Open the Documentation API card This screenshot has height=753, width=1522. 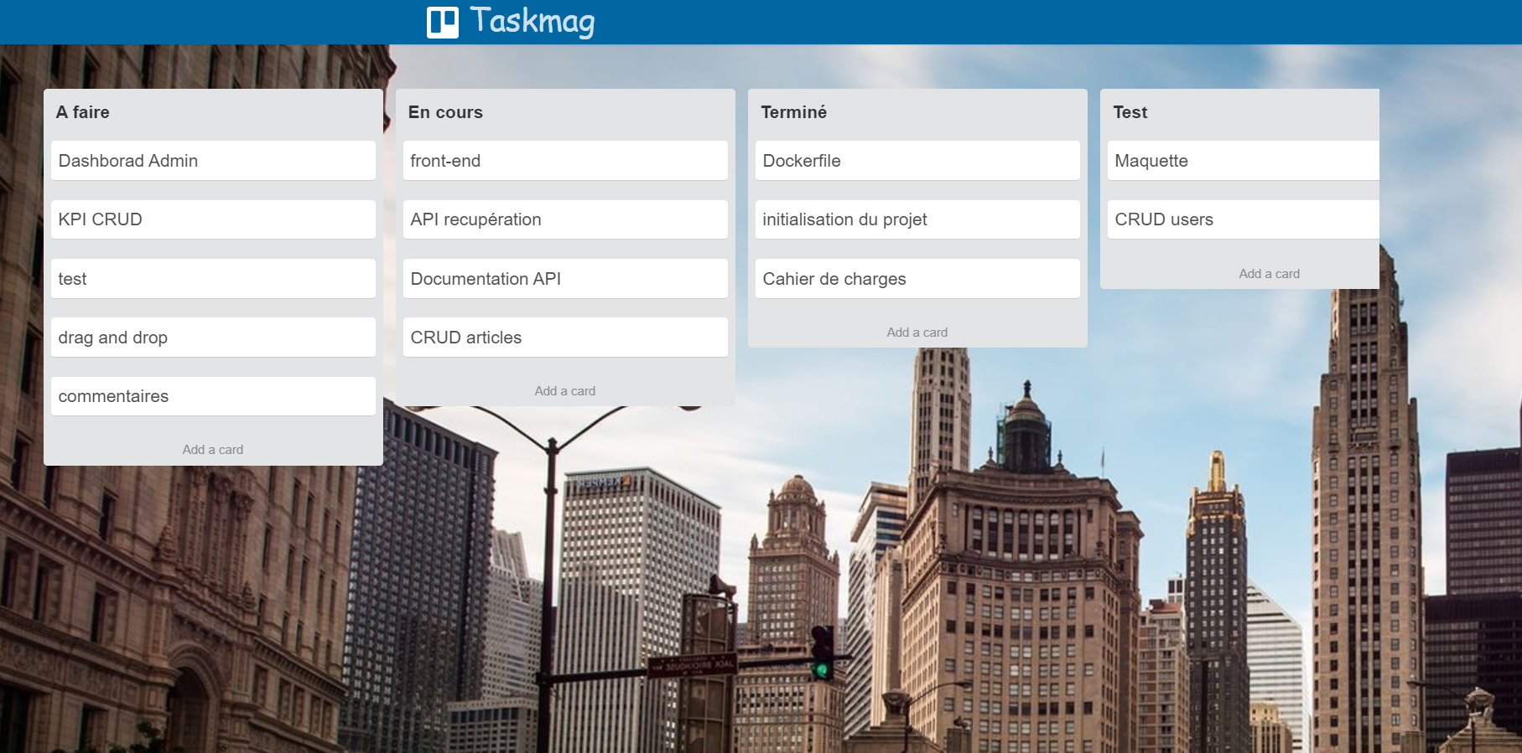[565, 279]
